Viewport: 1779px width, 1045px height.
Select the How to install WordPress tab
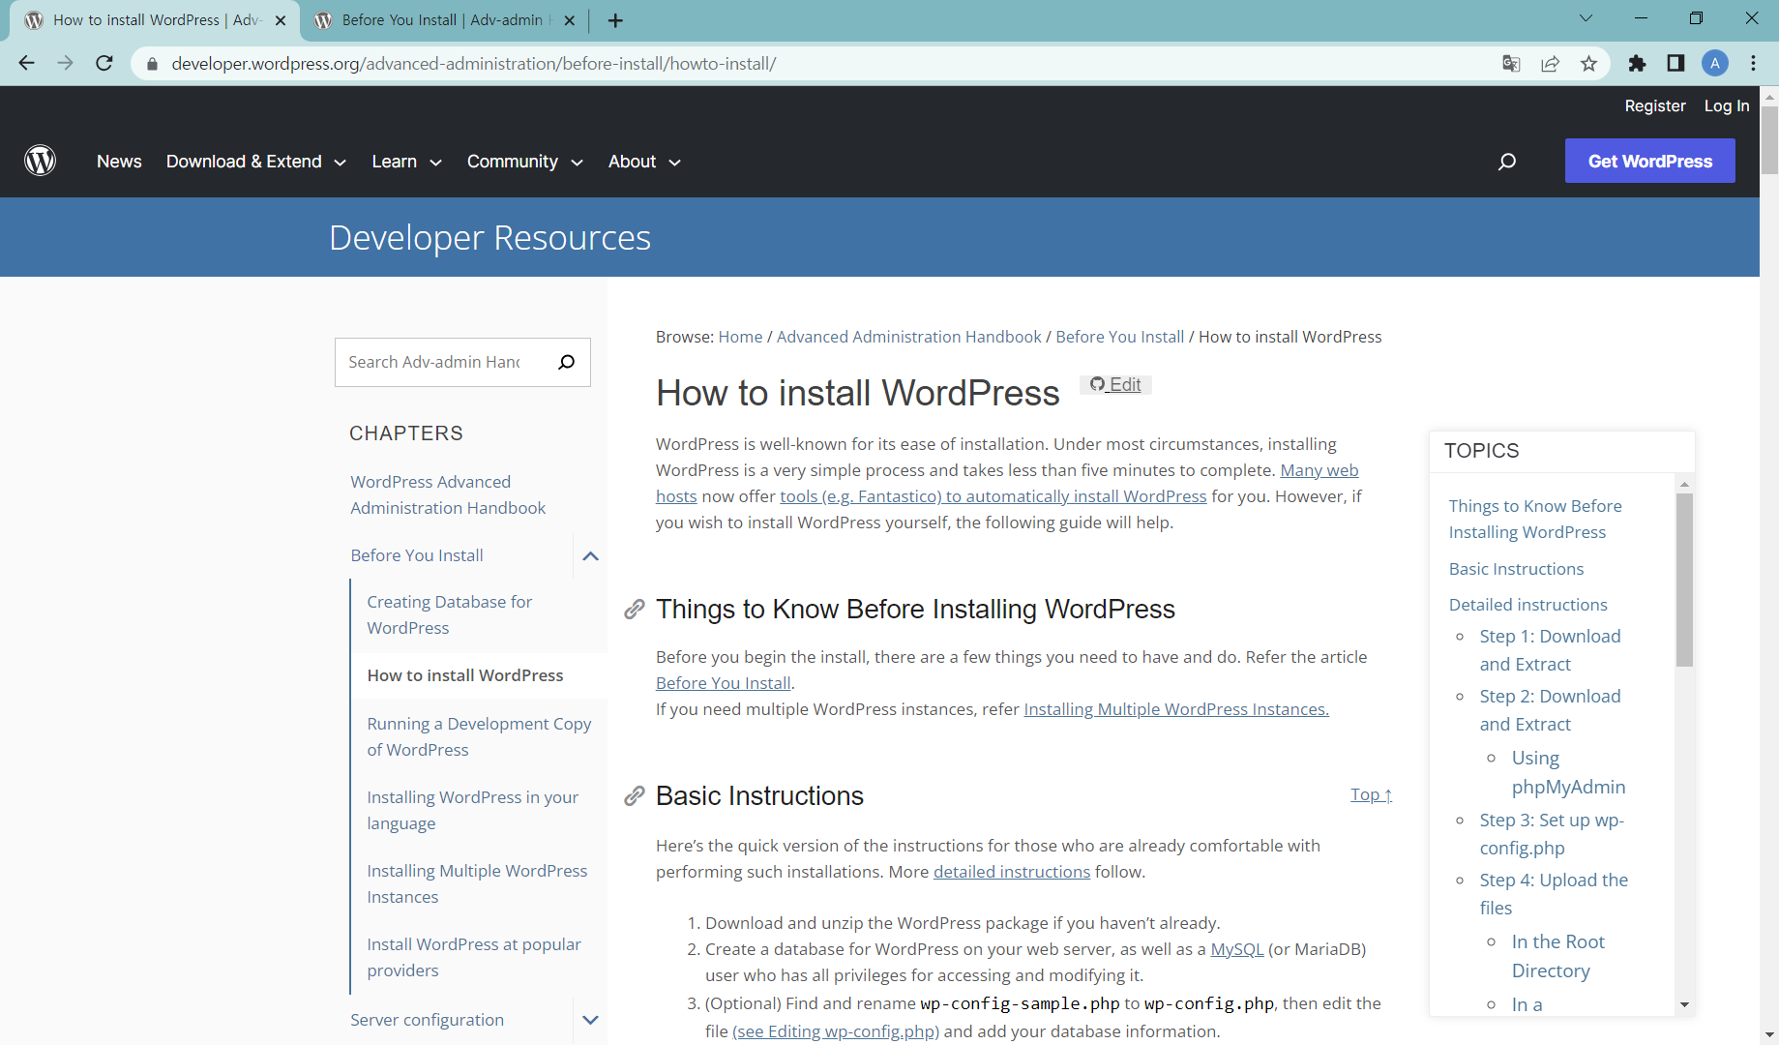(x=155, y=20)
